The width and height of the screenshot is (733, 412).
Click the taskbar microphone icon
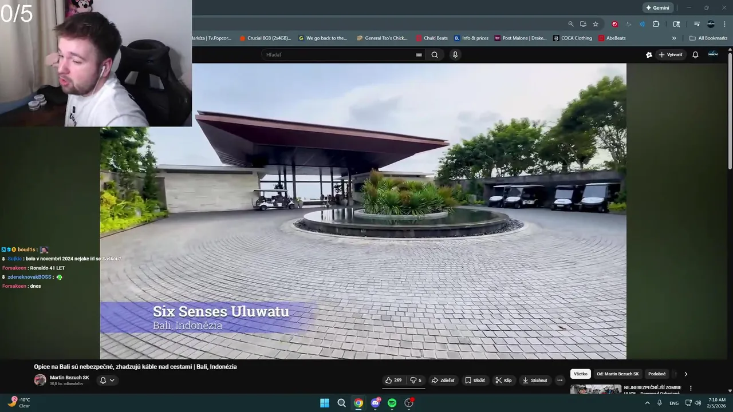660,403
